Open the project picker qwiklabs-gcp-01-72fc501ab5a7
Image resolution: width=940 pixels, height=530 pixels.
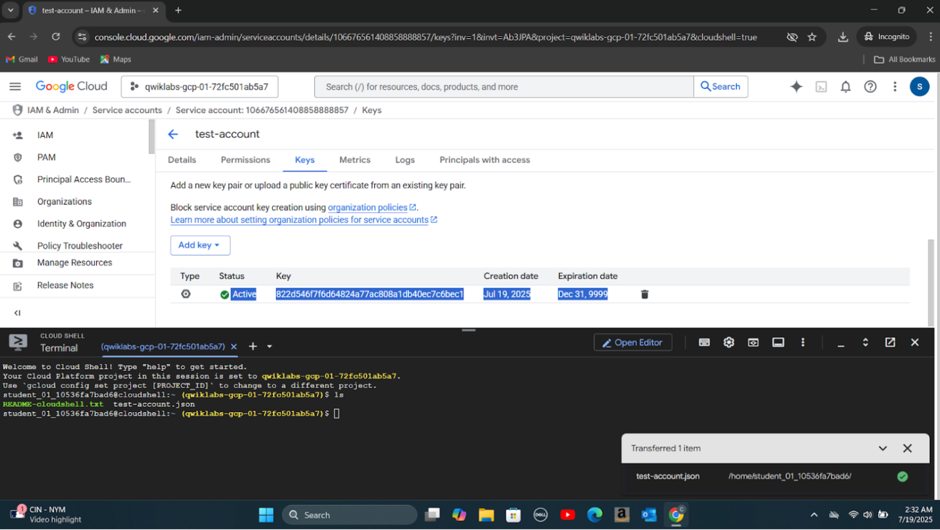tap(199, 87)
